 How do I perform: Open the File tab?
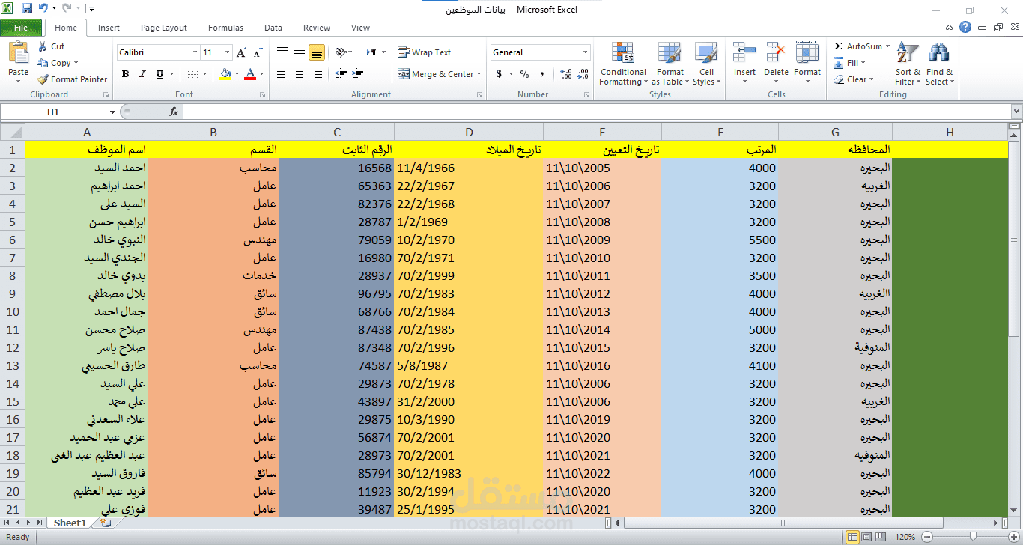pyautogui.click(x=21, y=28)
